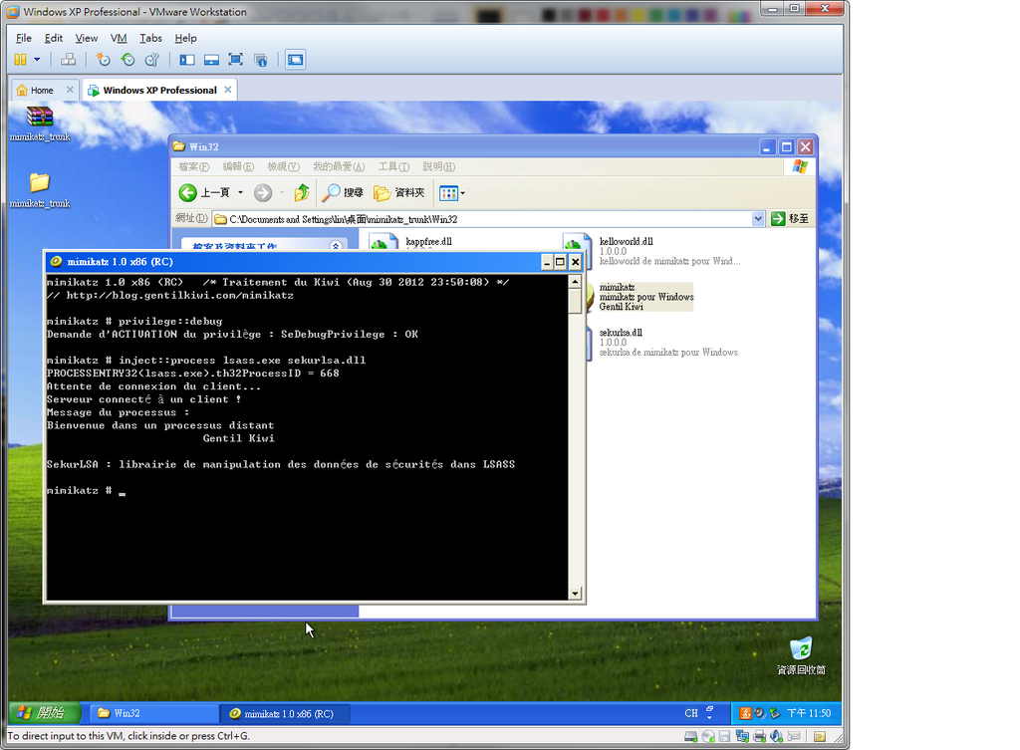The height and width of the screenshot is (750, 1020).
Task: Click the mimikatz console scroll down arrow
Action: pos(575,594)
